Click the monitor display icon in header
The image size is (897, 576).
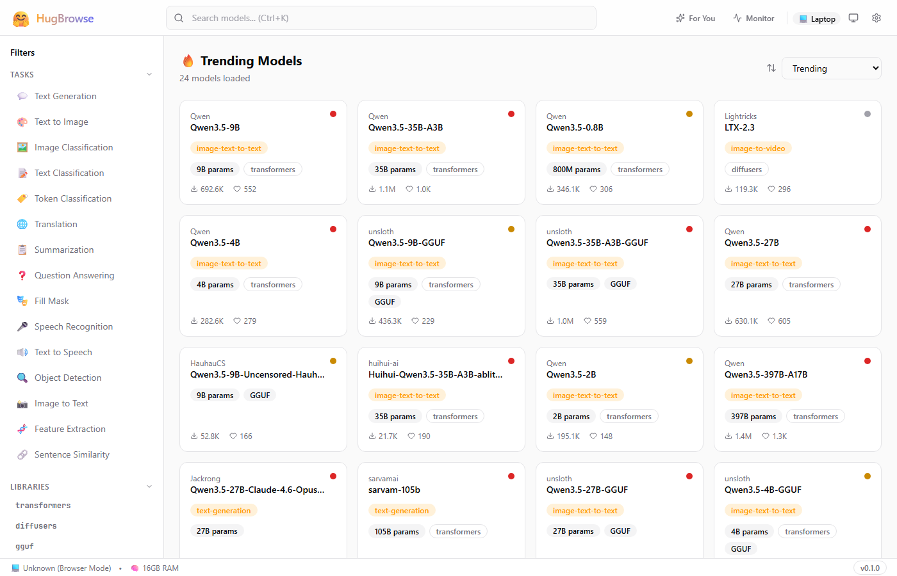click(853, 18)
